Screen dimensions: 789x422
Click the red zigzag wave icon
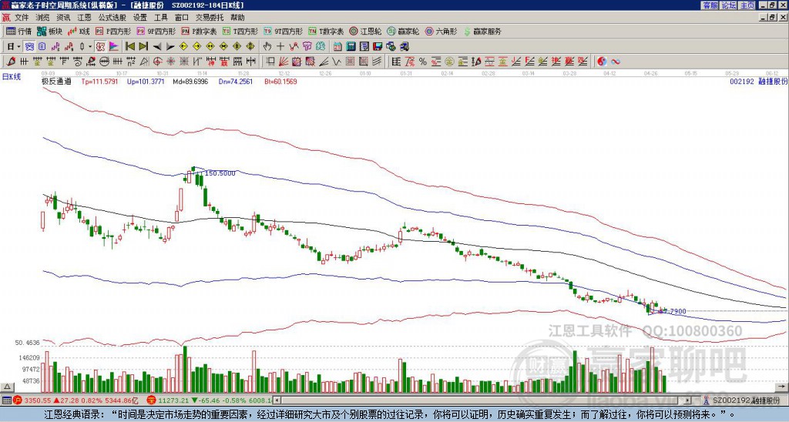pyautogui.click(x=294, y=47)
